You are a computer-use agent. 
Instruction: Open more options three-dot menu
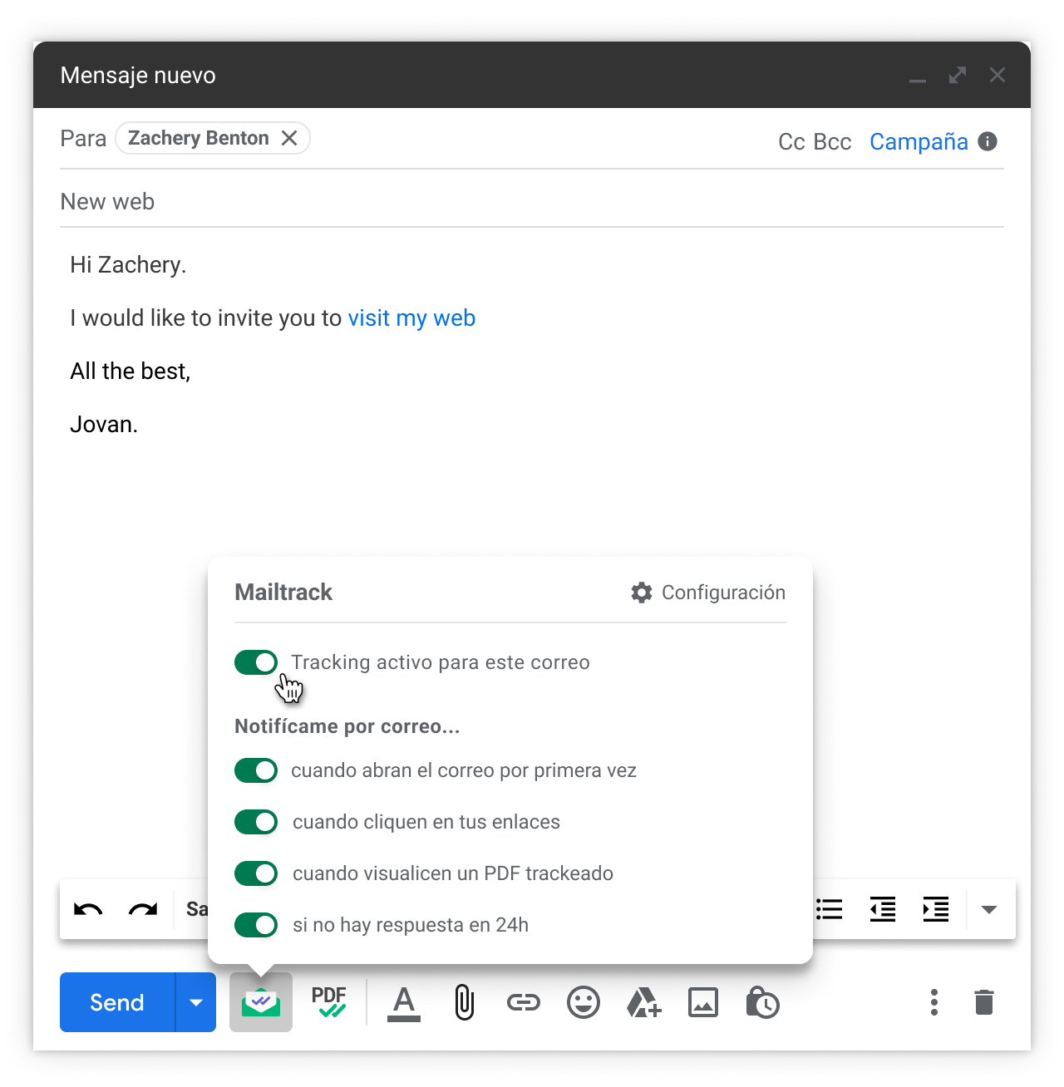coord(934,1003)
